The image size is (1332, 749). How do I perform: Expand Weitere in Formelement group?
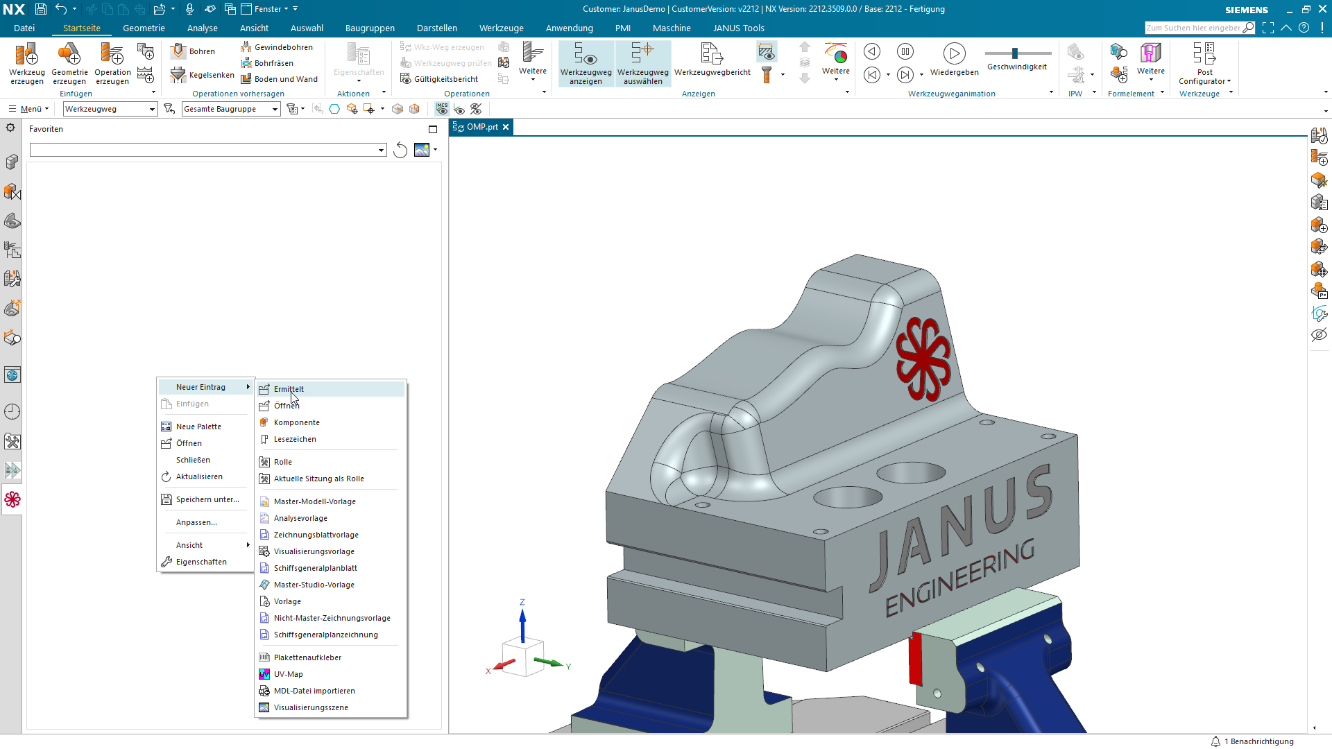[x=1150, y=62]
